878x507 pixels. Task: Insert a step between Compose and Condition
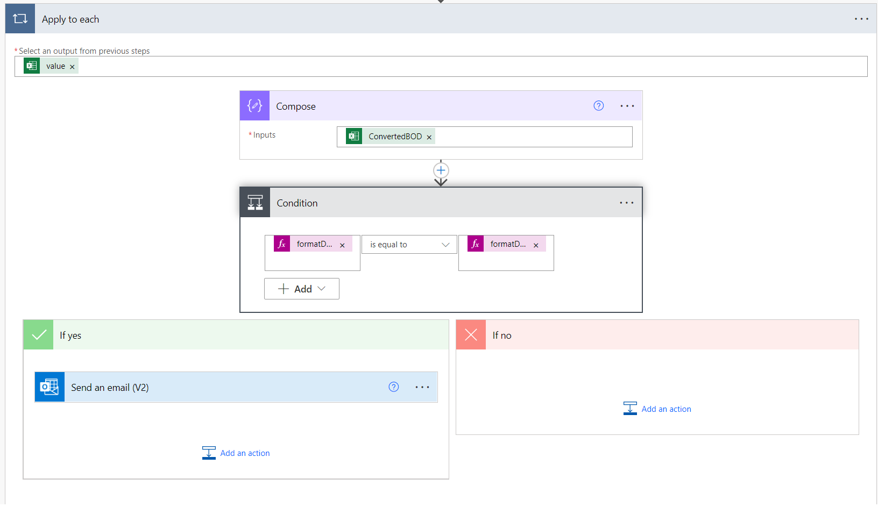click(441, 170)
